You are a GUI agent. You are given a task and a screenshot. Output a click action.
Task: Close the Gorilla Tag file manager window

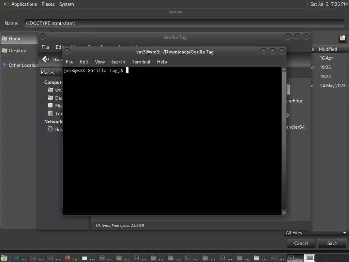click(x=306, y=36)
